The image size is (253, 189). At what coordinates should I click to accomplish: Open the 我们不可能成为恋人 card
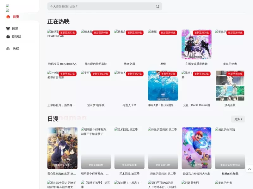point(163,185)
